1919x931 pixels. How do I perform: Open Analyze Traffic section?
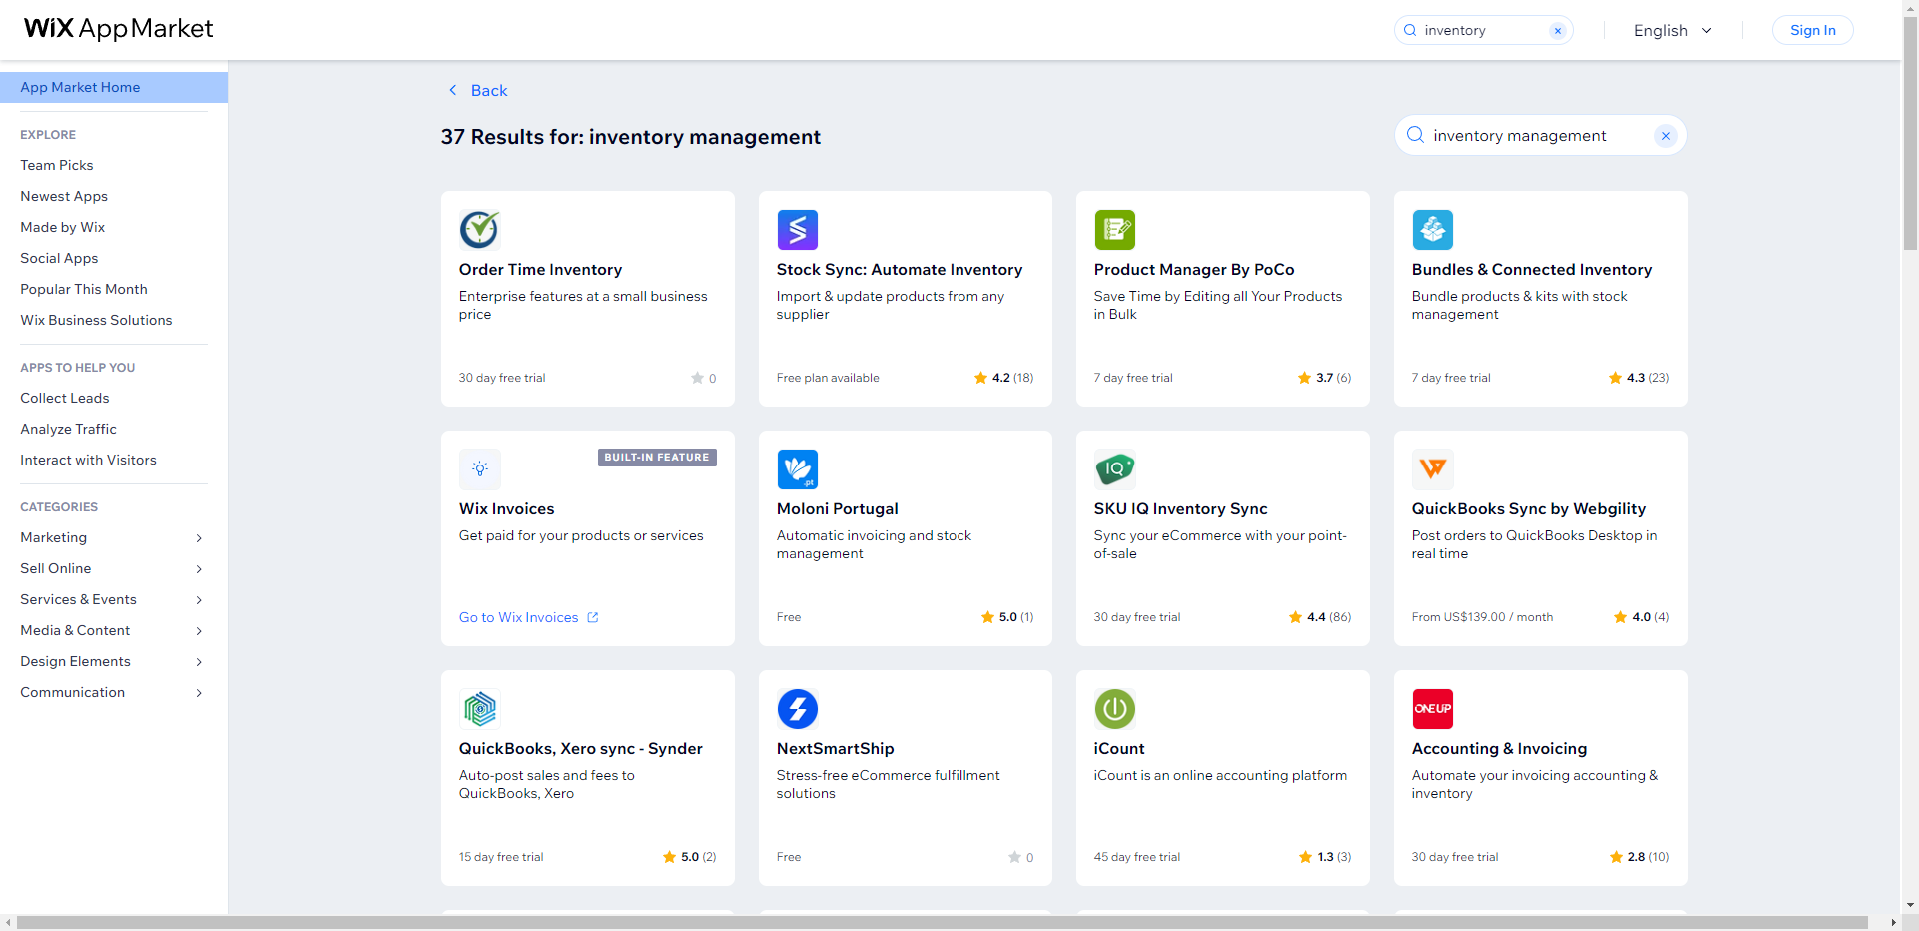[68, 429]
